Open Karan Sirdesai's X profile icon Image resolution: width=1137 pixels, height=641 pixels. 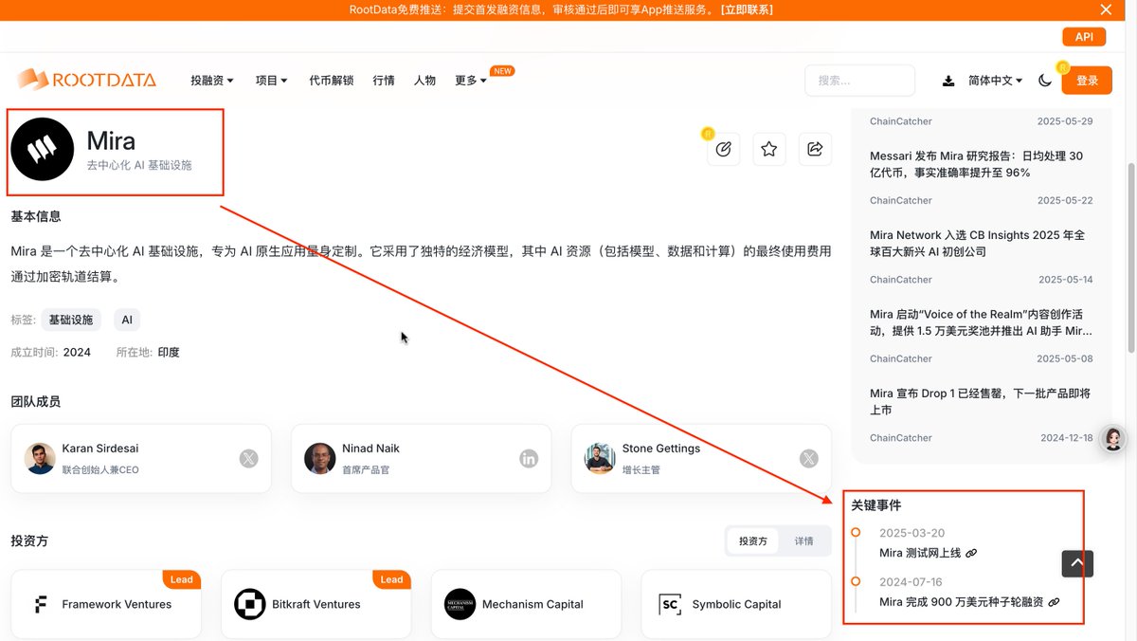(248, 459)
